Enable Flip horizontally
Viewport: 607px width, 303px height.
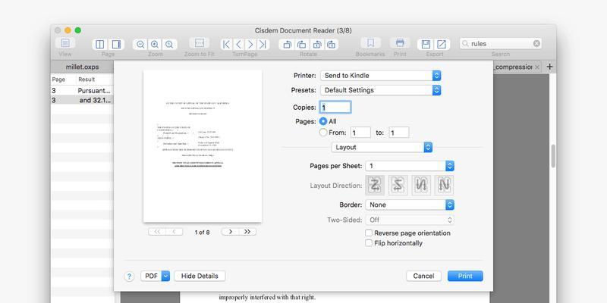pos(369,243)
